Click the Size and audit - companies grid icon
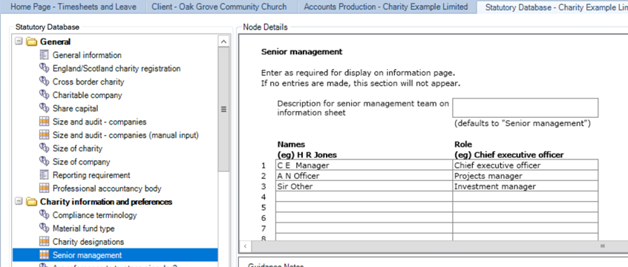Screen dimensions: 628x267 point(45,122)
